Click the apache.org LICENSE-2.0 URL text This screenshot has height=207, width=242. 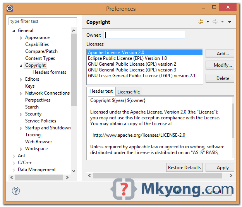[x=139, y=135]
